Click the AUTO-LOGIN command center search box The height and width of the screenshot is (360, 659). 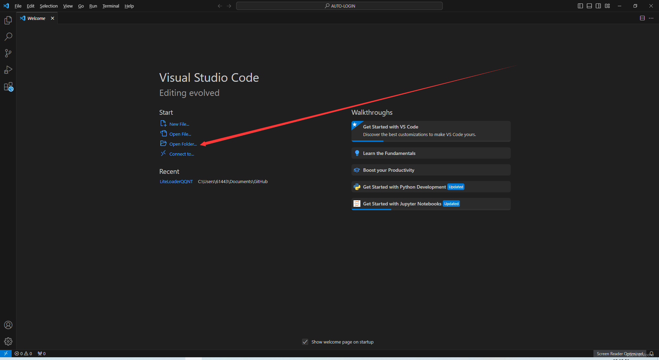[x=339, y=6]
